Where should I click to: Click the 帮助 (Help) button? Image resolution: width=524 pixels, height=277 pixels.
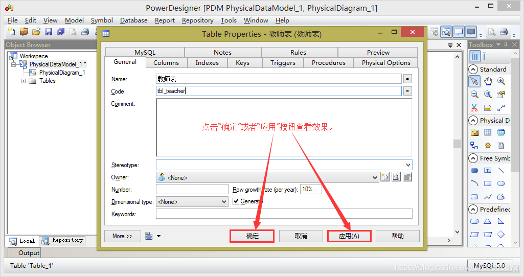[x=398, y=236]
